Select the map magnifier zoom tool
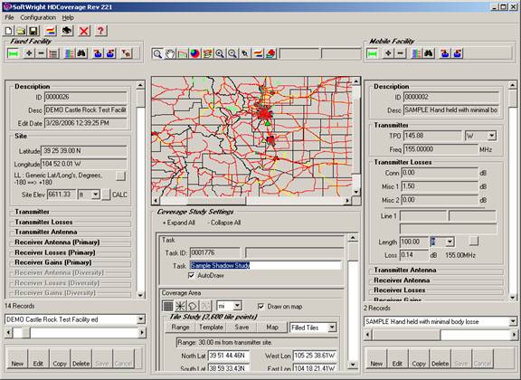Screen dimensions: 521x380 pyautogui.click(x=157, y=53)
